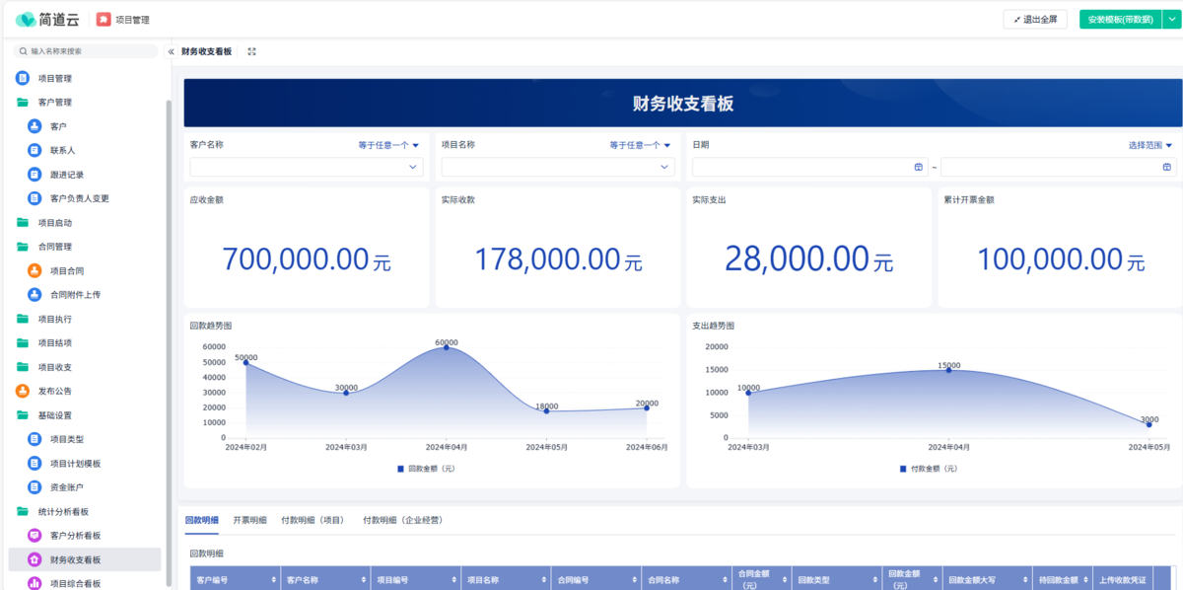The width and height of the screenshot is (1183, 590).
Task: Expand the 项目名称 selection combo box
Action: [557, 168]
